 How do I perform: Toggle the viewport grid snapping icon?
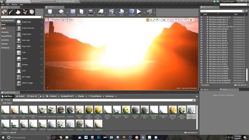point(164,20)
